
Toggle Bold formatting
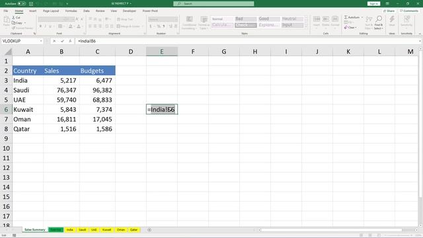point(40,26)
